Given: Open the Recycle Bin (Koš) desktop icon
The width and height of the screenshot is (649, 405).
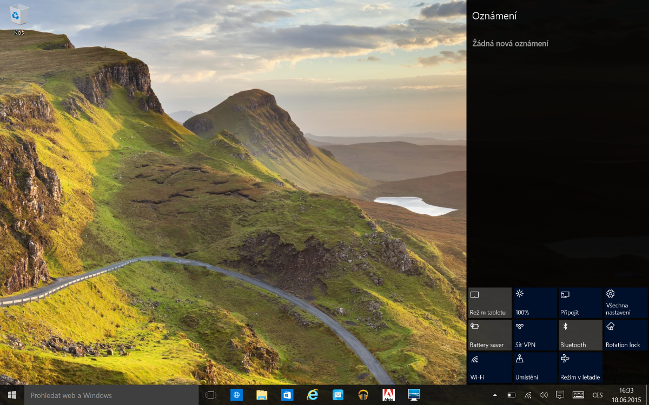Looking at the screenshot, I should click(x=19, y=16).
